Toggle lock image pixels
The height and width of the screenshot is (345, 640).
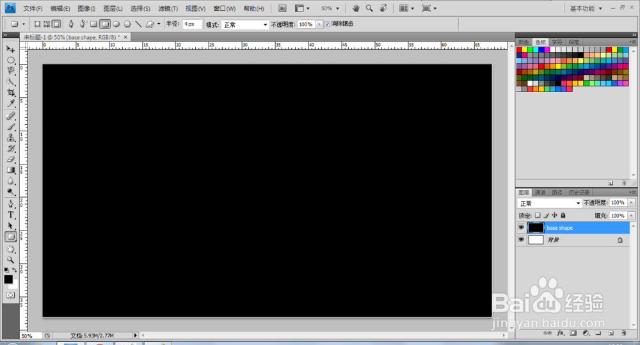click(x=546, y=215)
